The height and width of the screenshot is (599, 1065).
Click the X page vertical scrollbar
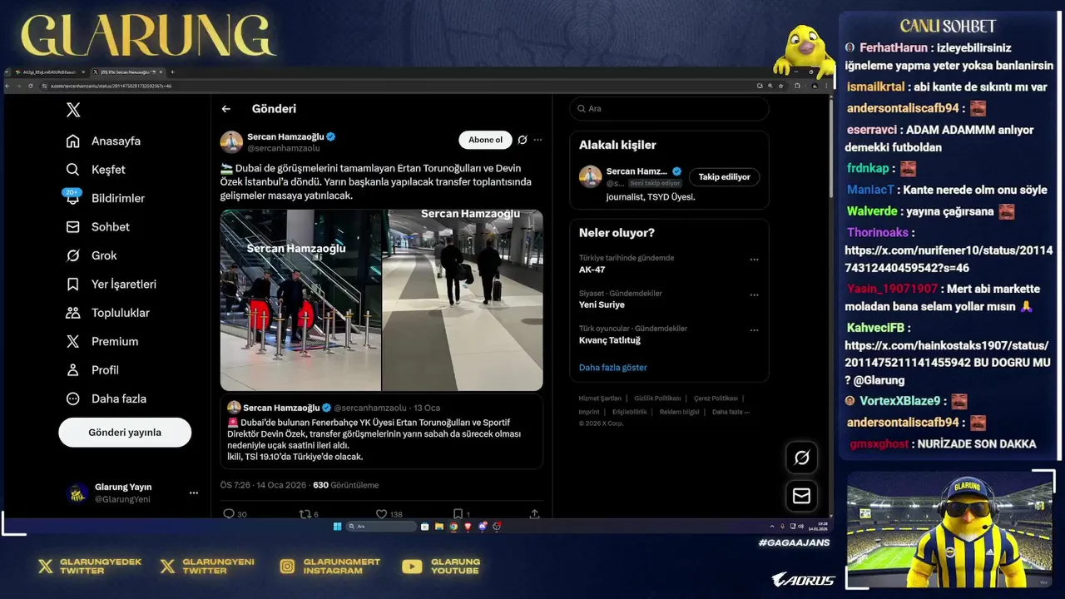[830, 150]
